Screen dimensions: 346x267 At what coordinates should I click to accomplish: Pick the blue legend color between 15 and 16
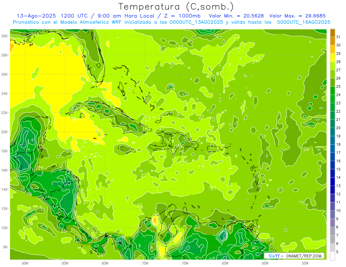pos(332,165)
